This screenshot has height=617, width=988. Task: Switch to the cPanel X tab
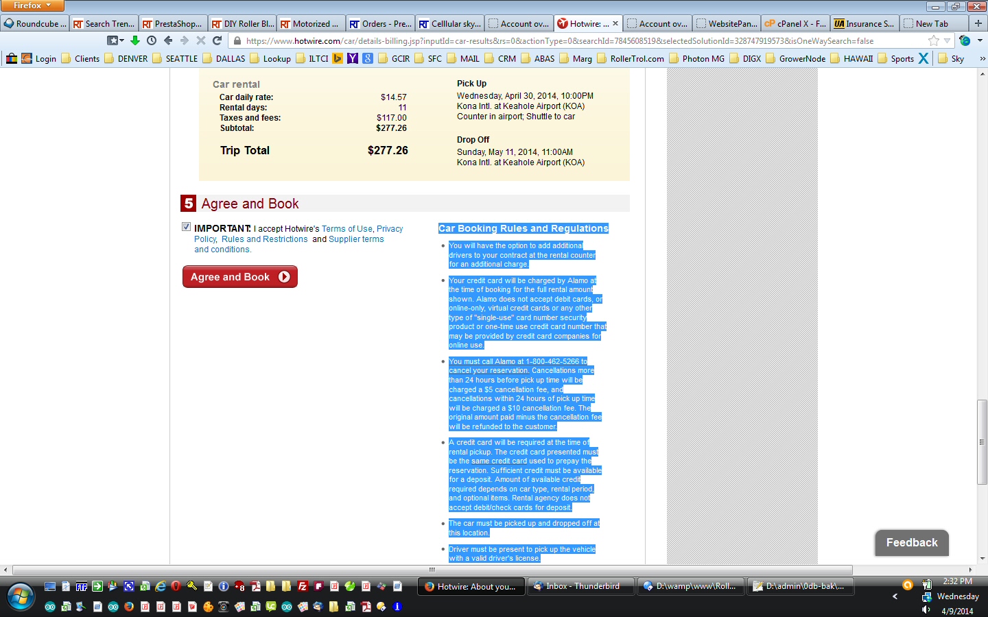coord(795,23)
